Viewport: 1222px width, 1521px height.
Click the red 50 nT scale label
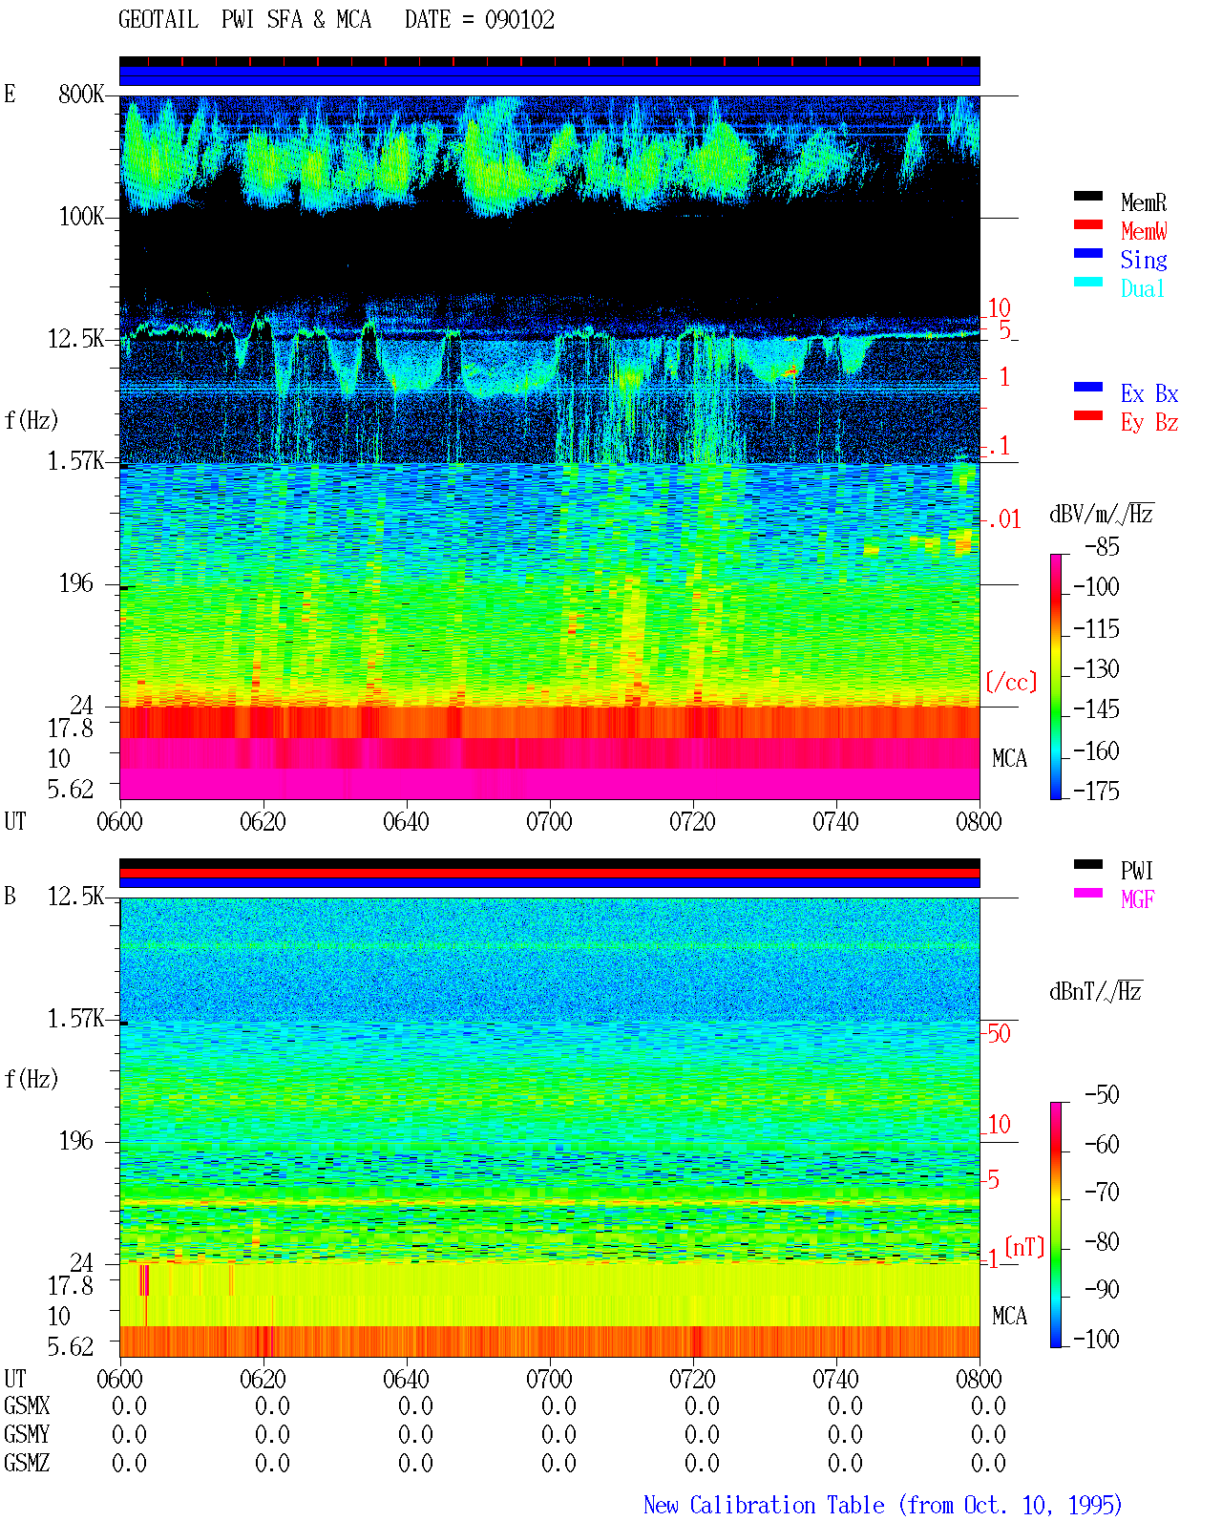[999, 1033]
